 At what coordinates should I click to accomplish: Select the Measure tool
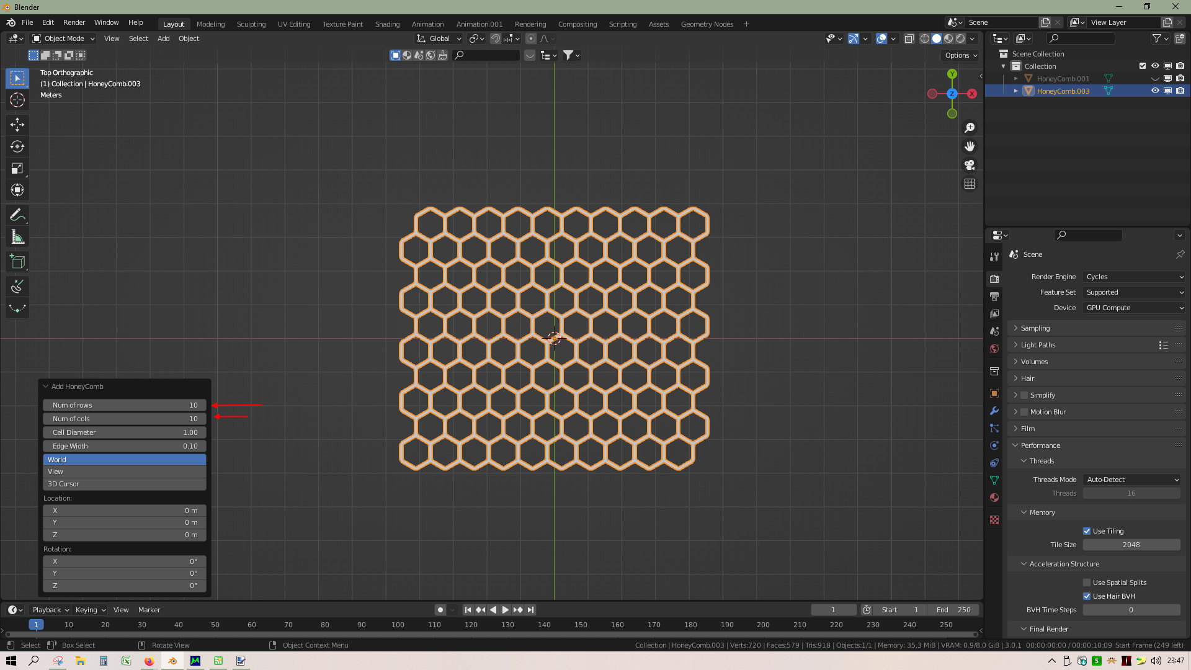click(x=17, y=237)
